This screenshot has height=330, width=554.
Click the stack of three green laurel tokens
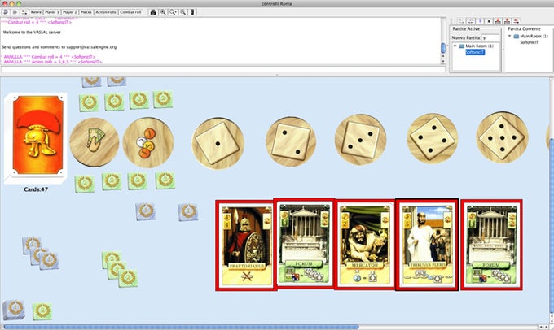tap(120, 269)
